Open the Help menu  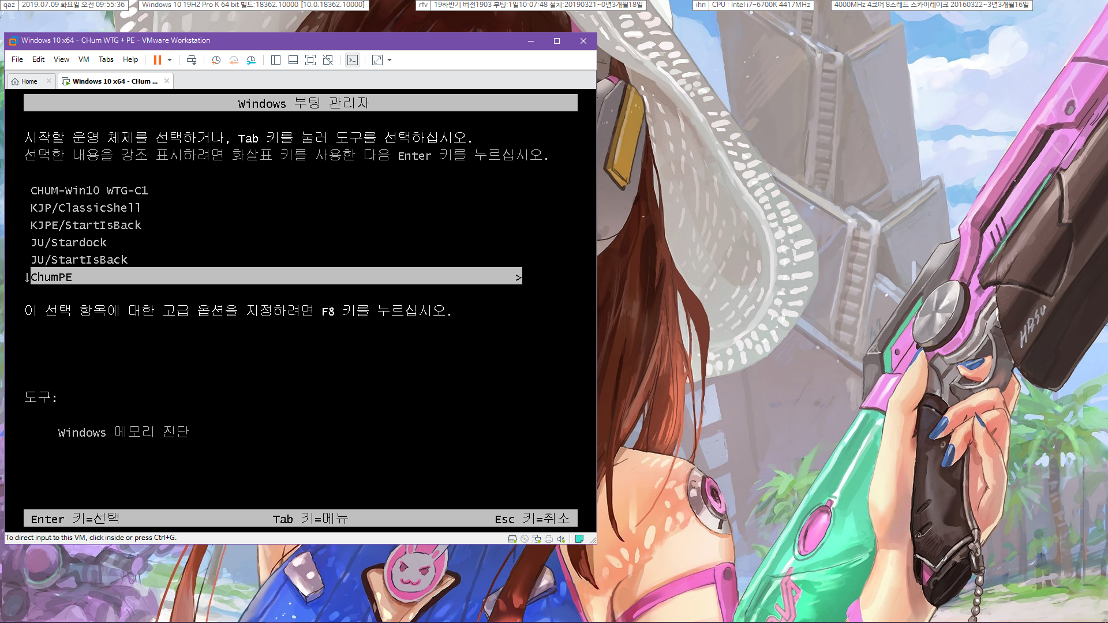click(130, 59)
